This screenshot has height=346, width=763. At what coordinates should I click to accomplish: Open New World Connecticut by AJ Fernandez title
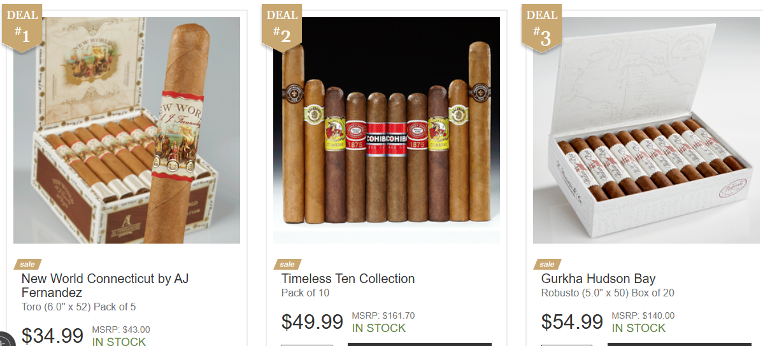tap(105, 286)
